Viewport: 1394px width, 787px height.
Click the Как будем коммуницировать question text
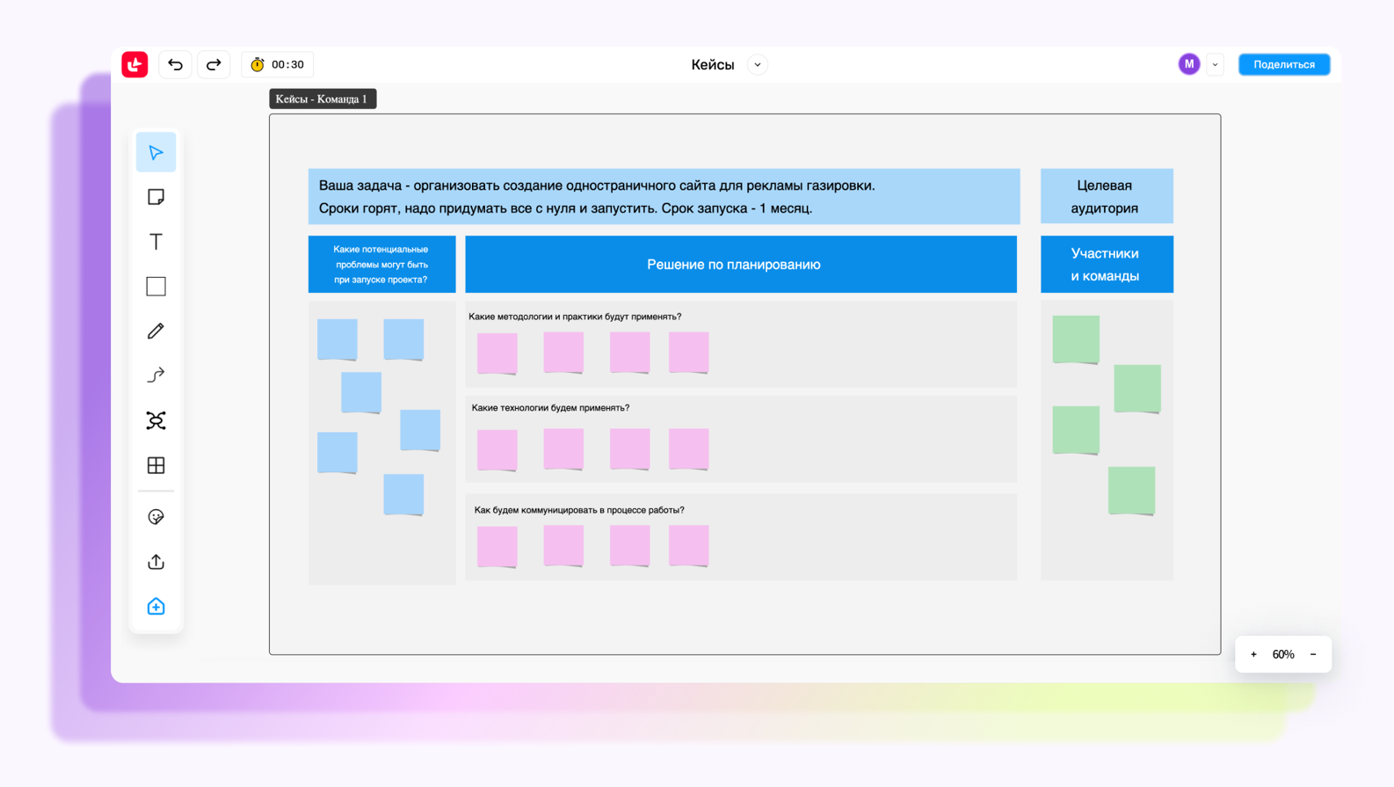point(579,510)
